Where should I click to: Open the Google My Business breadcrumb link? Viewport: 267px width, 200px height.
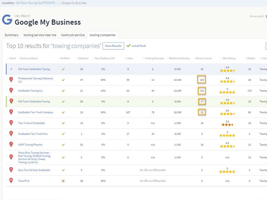74,3
